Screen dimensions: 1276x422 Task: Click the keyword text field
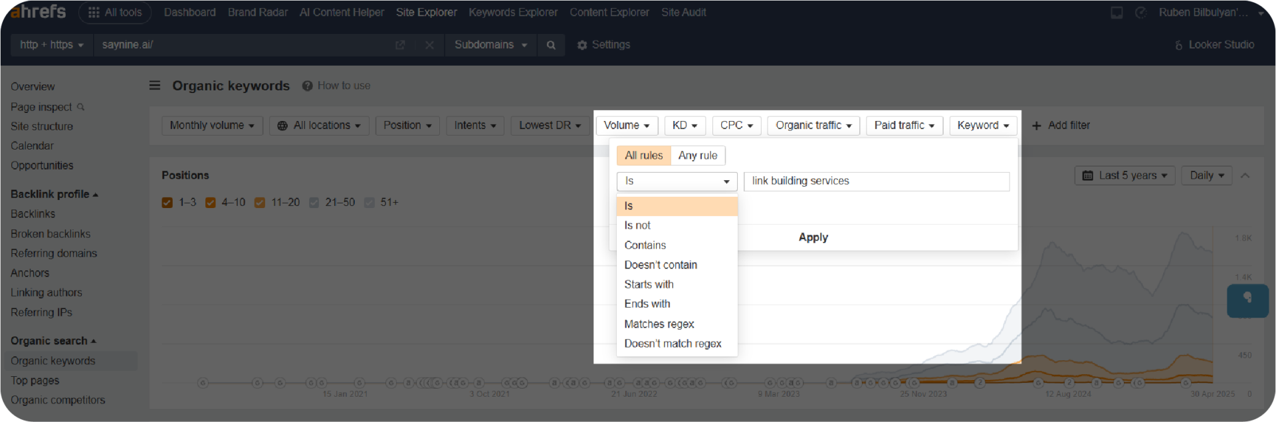877,181
